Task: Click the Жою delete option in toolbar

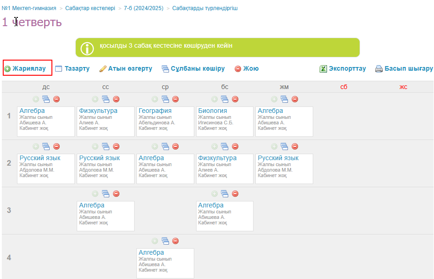Action: pos(247,69)
